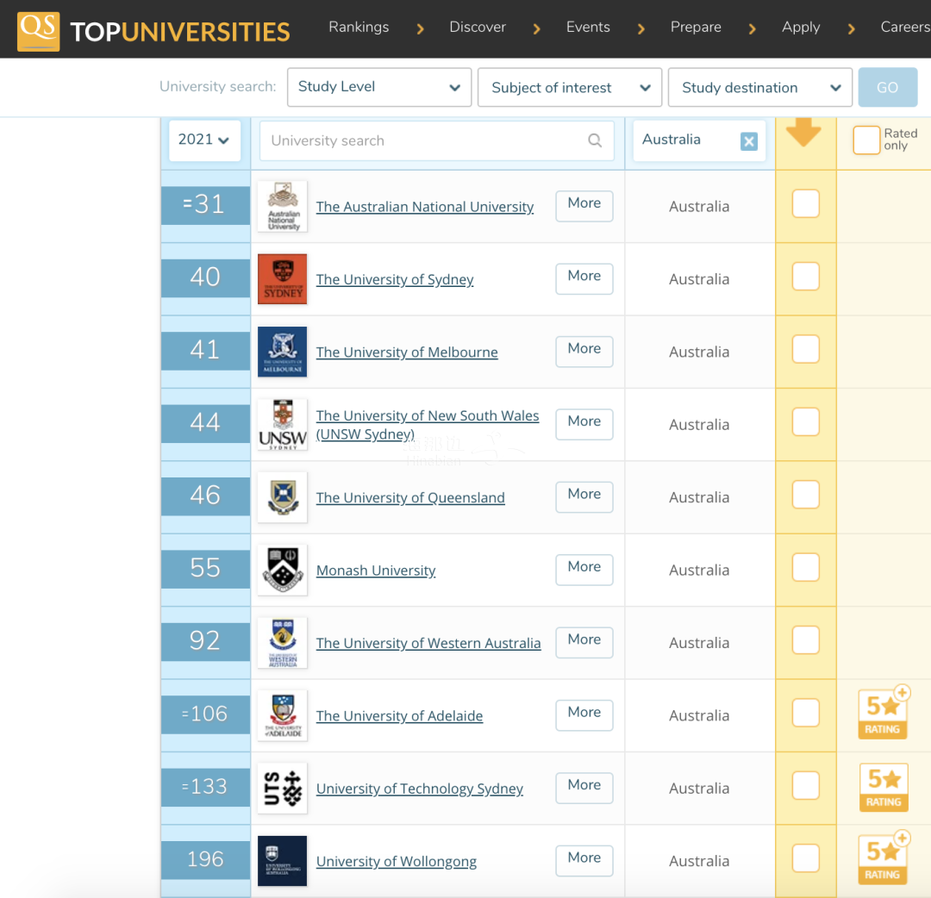Open the University of Sydney logo
931x898 pixels.
point(283,279)
